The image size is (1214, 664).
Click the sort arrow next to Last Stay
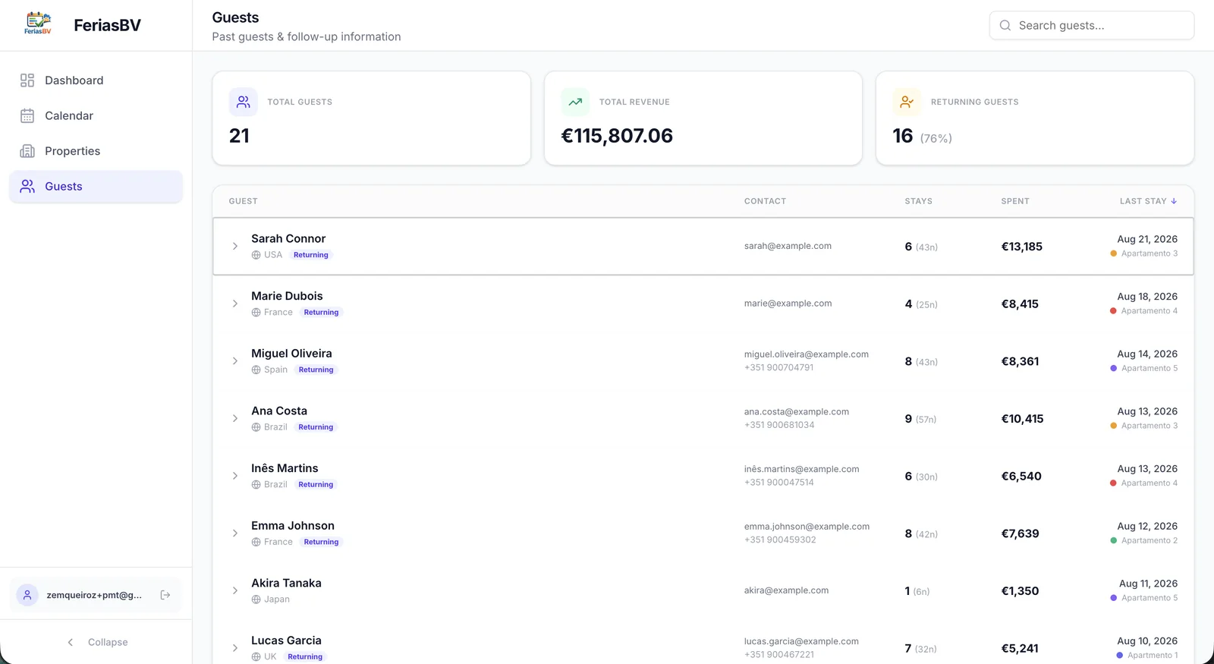click(x=1174, y=201)
